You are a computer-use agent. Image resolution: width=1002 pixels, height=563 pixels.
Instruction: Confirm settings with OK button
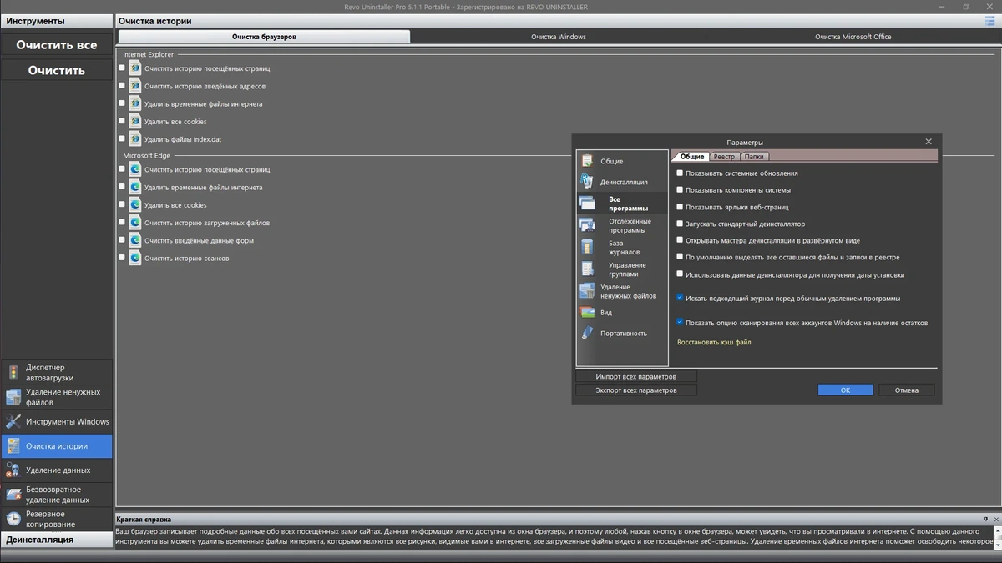pyautogui.click(x=846, y=390)
